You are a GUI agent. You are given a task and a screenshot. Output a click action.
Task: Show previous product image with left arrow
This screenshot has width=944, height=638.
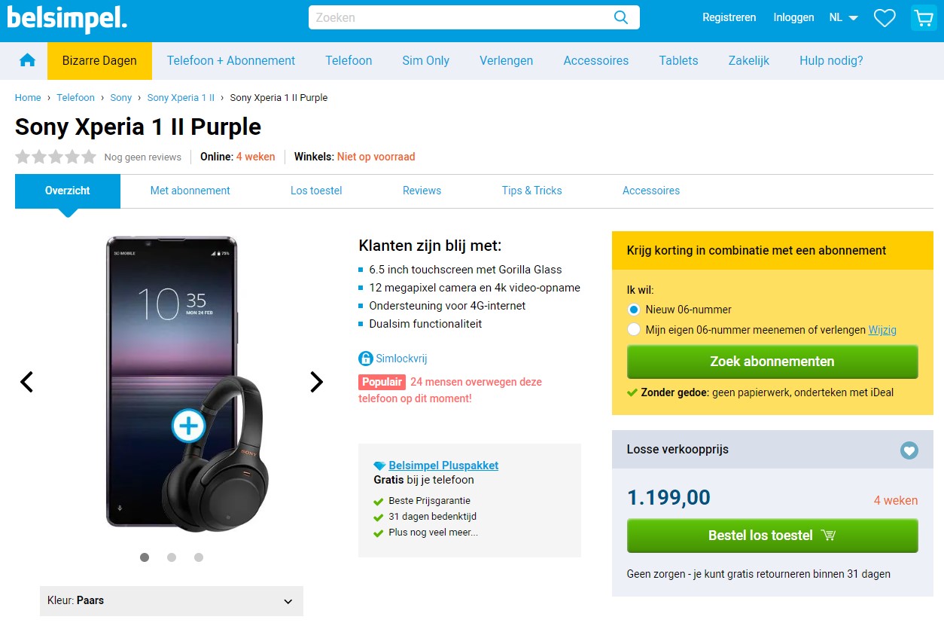click(26, 382)
